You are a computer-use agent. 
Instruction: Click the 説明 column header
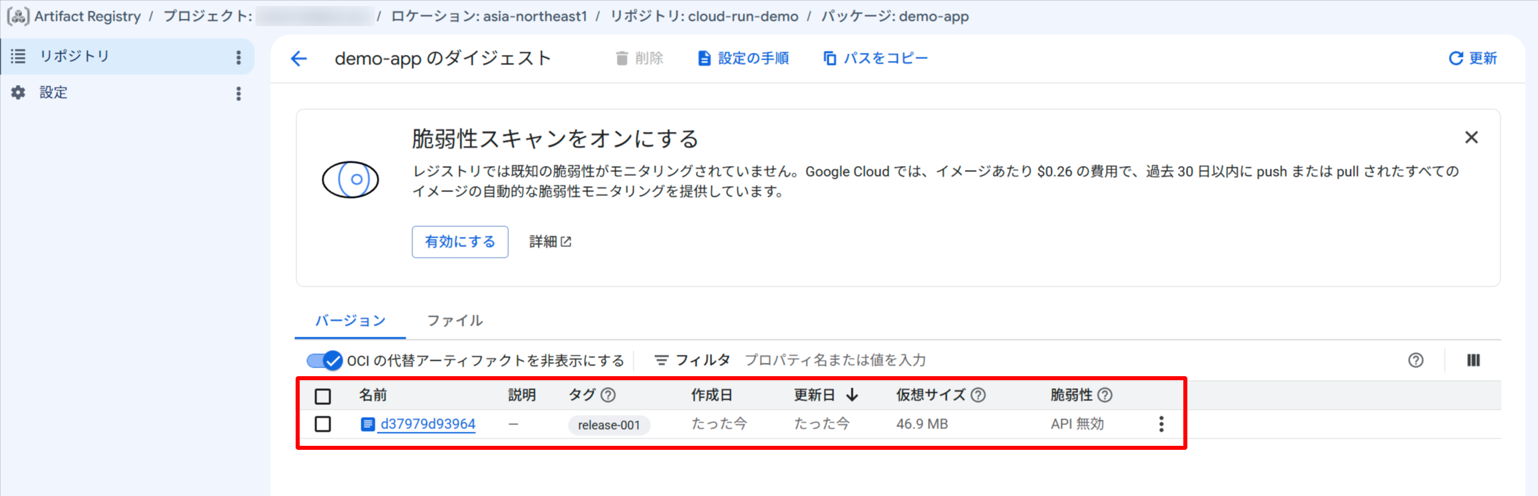[522, 395]
